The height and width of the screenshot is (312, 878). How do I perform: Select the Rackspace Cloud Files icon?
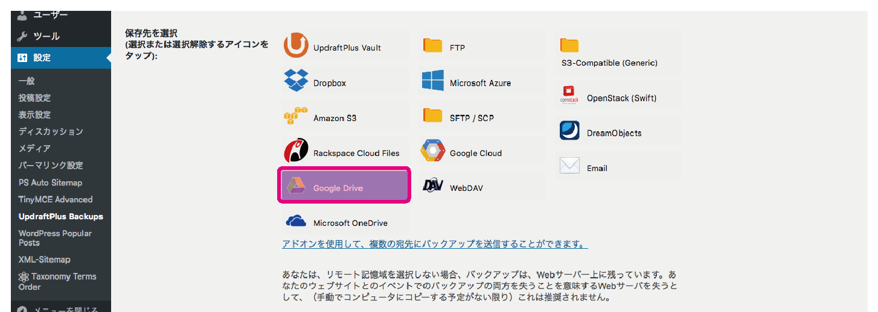[296, 151]
